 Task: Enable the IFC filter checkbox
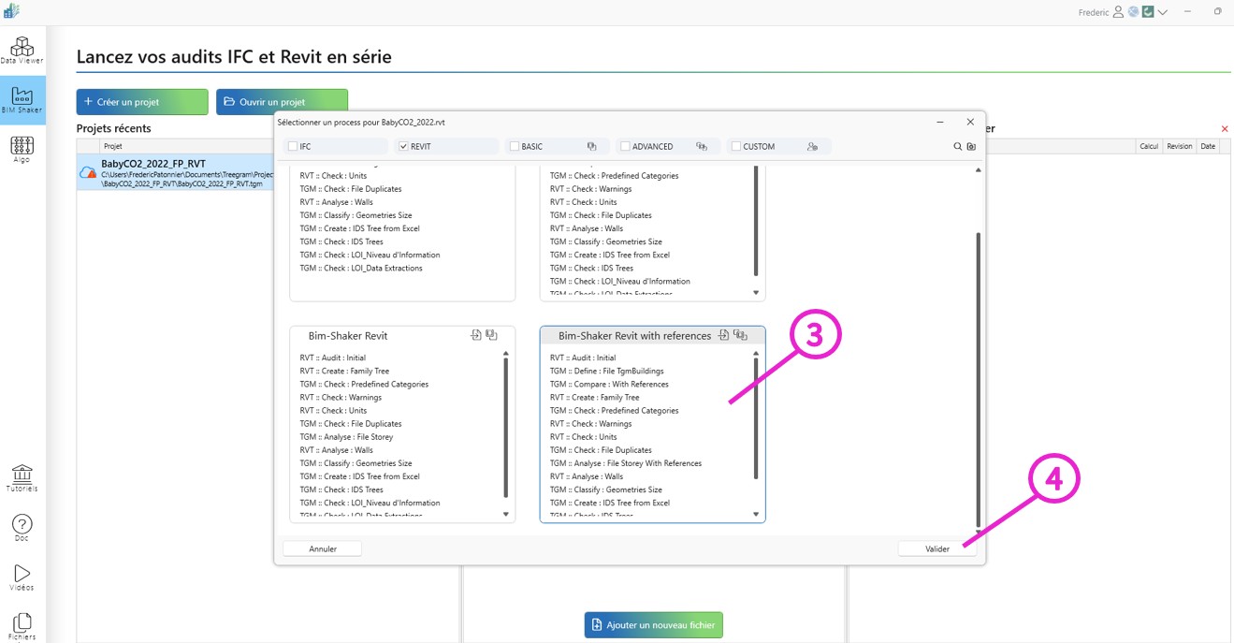pyautogui.click(x=293, y=147)
